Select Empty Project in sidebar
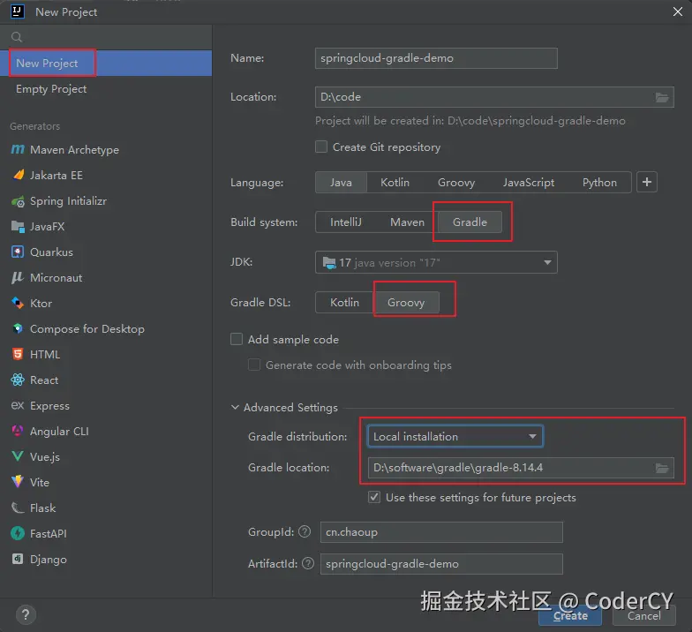Screen dimensions: 692x632 click(x=106, y=88)
